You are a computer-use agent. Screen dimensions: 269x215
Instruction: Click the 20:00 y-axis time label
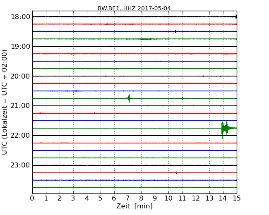click(x=20, y=76)
